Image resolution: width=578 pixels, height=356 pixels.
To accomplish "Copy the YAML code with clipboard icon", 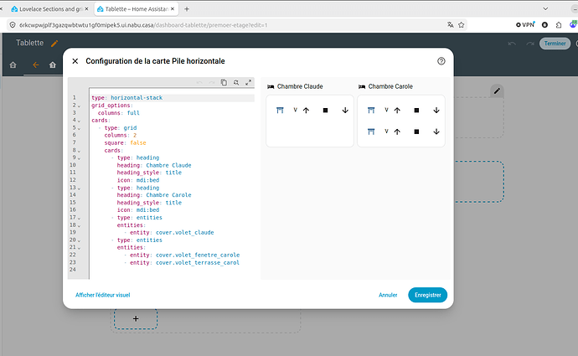I will click(224, 83).
